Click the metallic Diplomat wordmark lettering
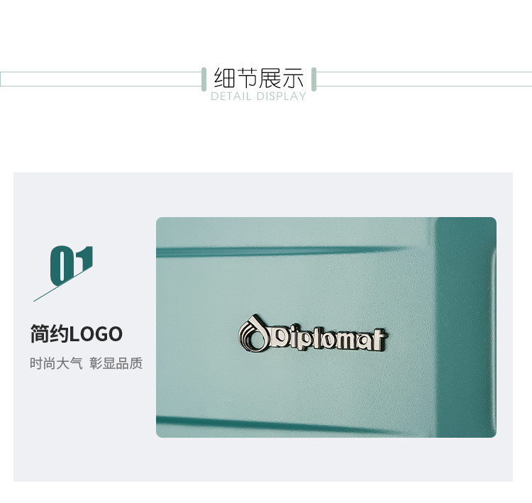 tap(328, 338)
